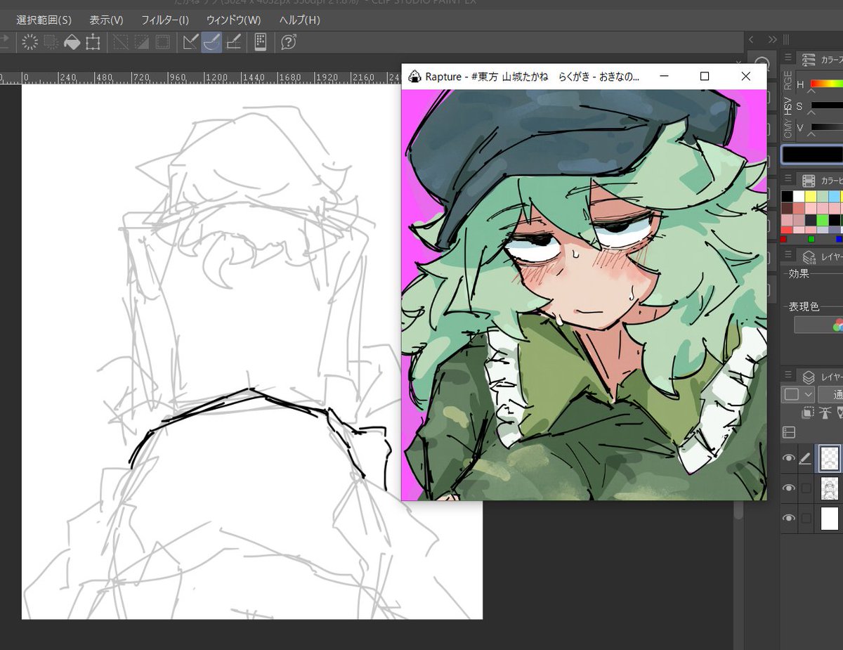The height and width of the screenshot is (650, 843).
Task: Click the half-filled selection toolbar icon
Action: (141, 42)
